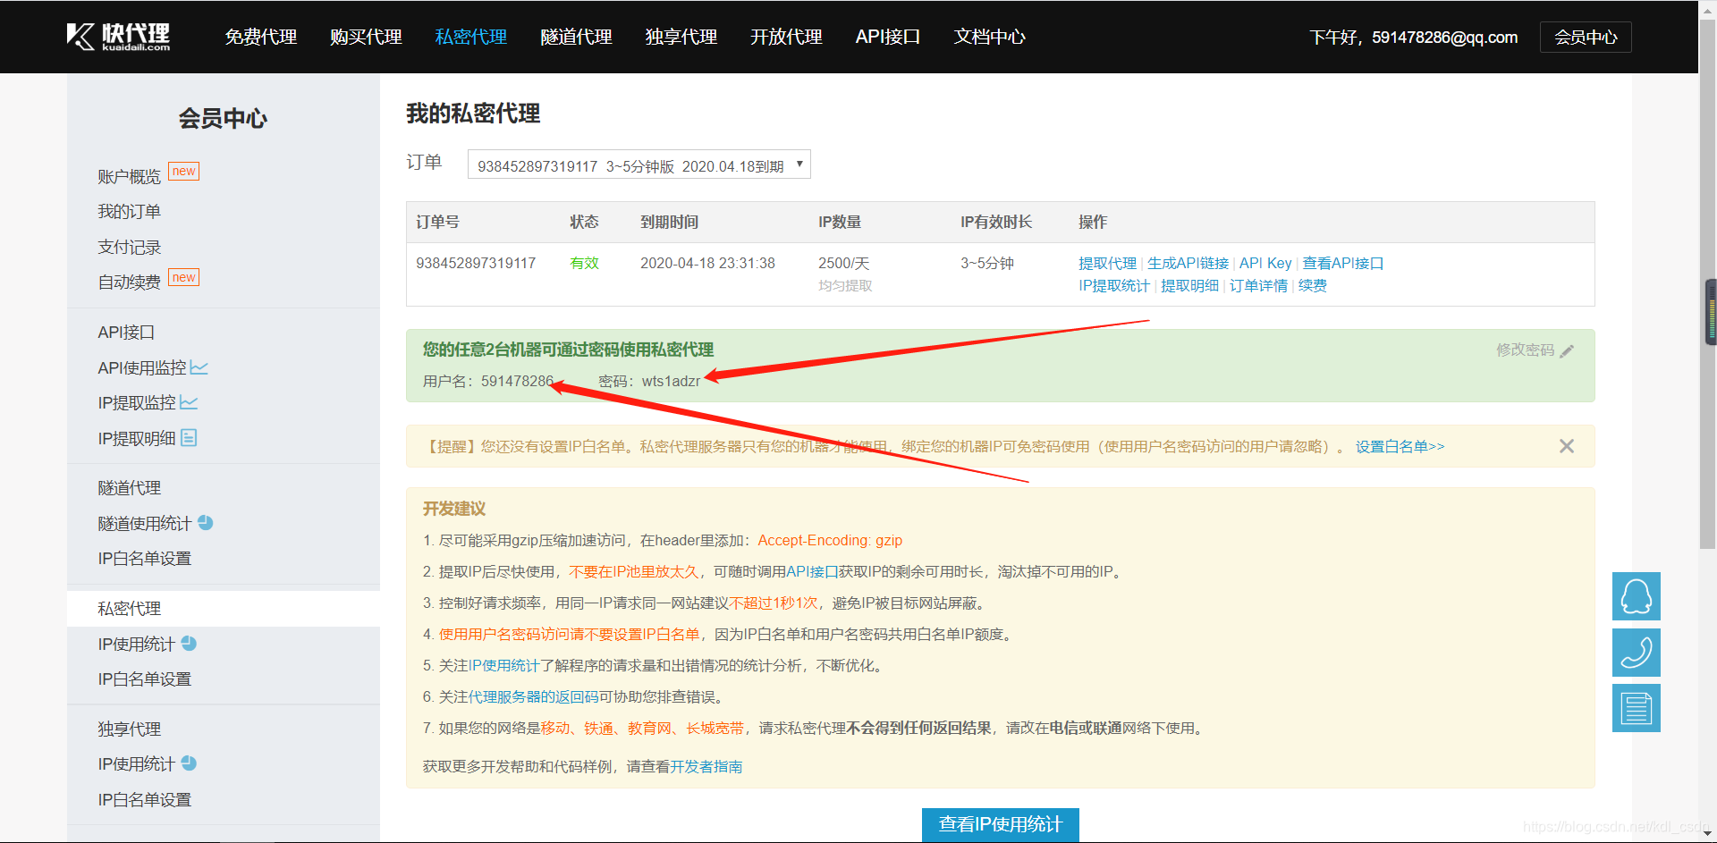
Task: Dismiss the IP白名单 reminder with X
Action: pos(1567,446)
